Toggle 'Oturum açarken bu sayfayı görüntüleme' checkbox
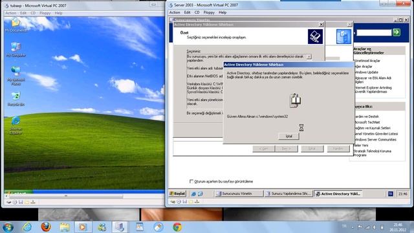Viewport: 414px width, 233px height. point(191,181)
